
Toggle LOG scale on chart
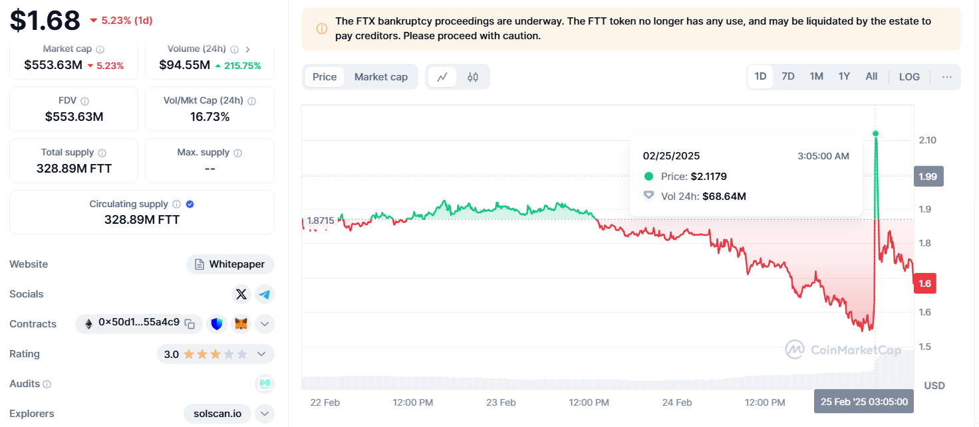click(909, 76)
